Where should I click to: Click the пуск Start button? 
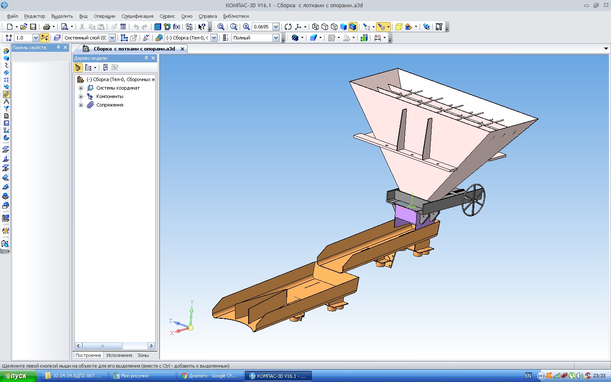[x=18, y=376]
